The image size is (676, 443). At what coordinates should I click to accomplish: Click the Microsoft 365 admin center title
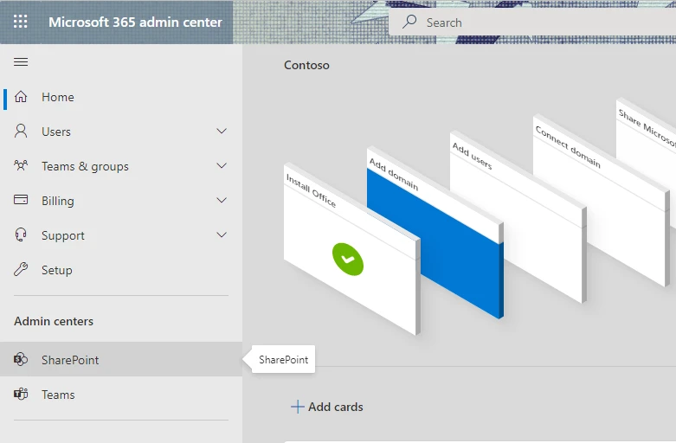(135, 22)
